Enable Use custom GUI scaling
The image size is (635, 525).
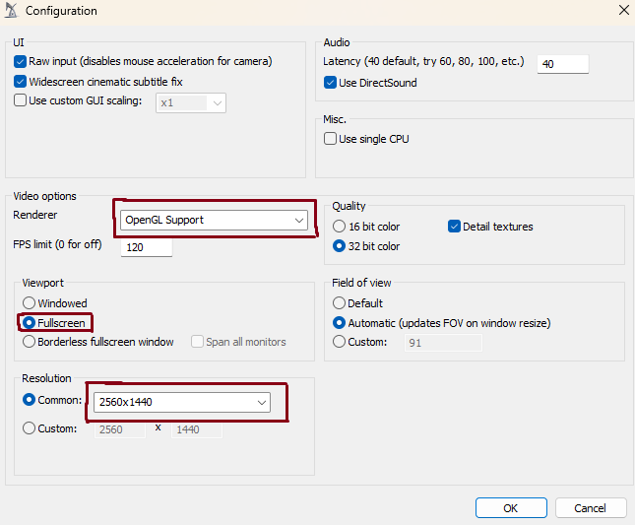coord(20,100)
